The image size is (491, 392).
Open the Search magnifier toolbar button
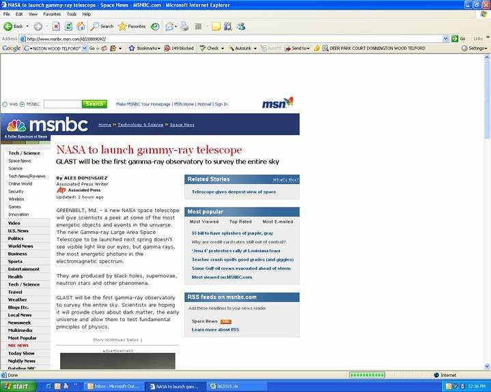pos(102,27)
